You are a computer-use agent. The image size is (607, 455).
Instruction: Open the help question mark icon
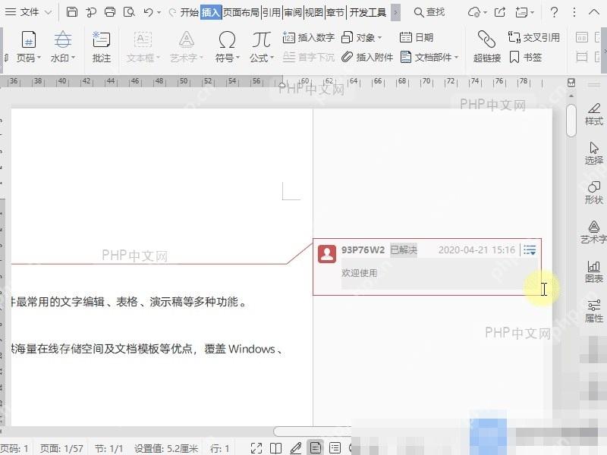(x=555, y=12)
